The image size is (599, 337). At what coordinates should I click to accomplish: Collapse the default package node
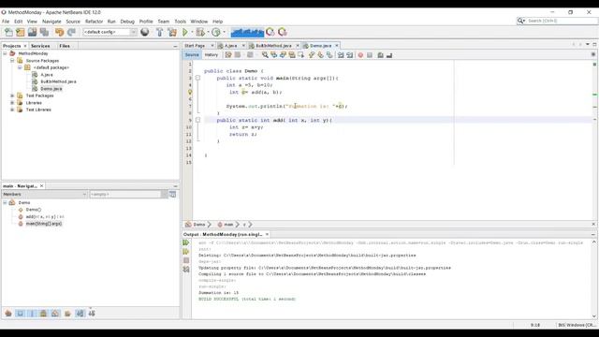(x=20, y=67)
